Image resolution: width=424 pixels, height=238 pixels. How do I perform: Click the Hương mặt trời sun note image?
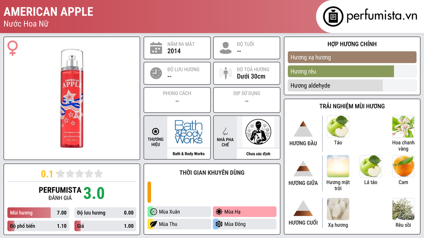click(338, 166)
